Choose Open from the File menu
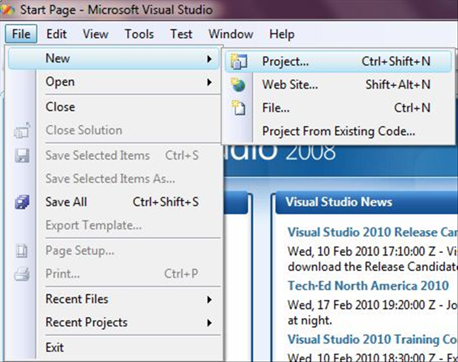The width and height of the screenshot is (458, 362). [x=114, y=82]
